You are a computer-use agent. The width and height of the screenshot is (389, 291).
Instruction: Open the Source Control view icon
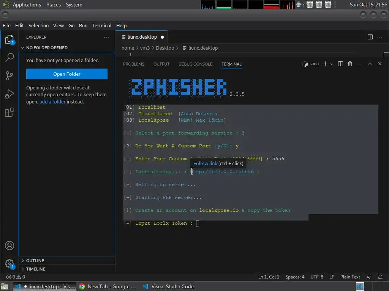click(x=9, y=76)
